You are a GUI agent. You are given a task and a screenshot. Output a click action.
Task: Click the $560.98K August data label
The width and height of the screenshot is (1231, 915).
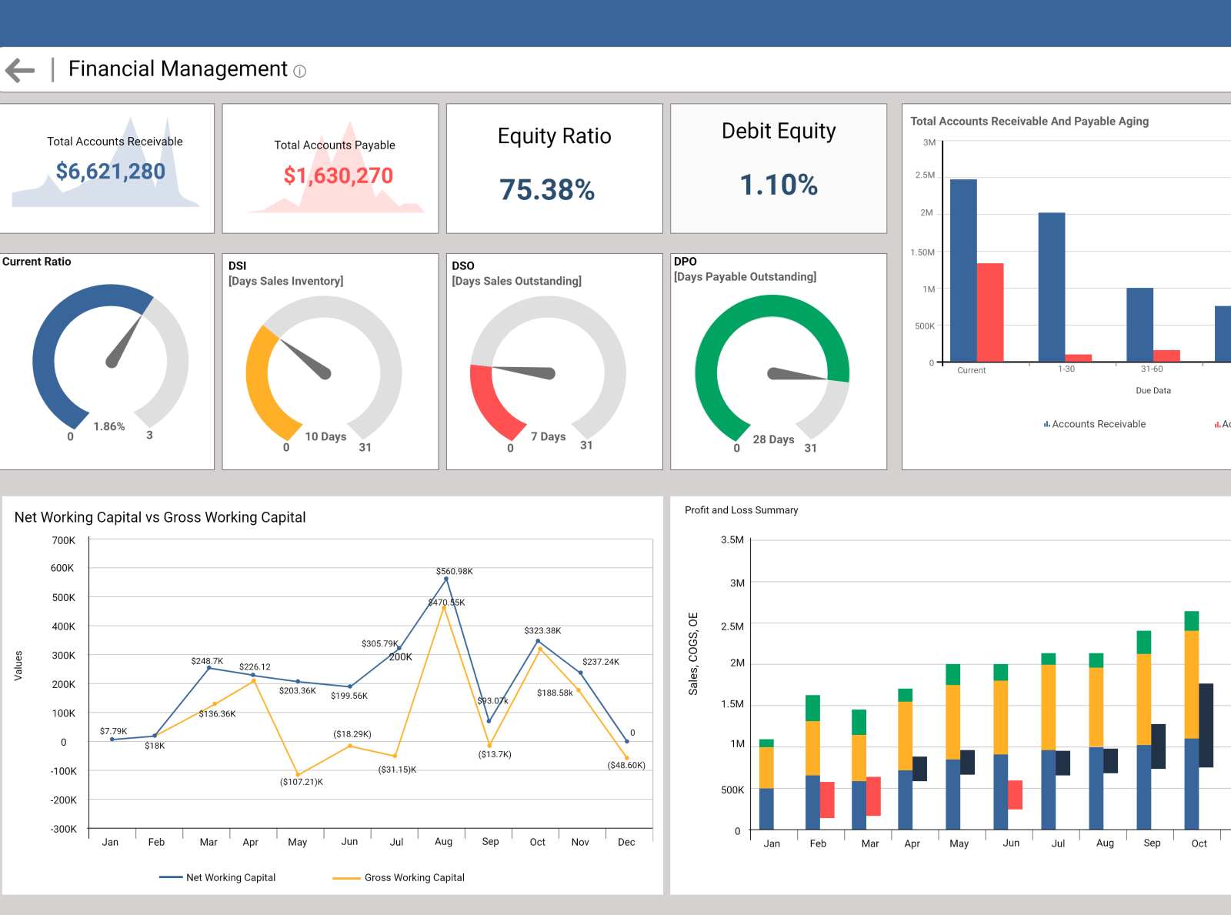tap(454, 572)
